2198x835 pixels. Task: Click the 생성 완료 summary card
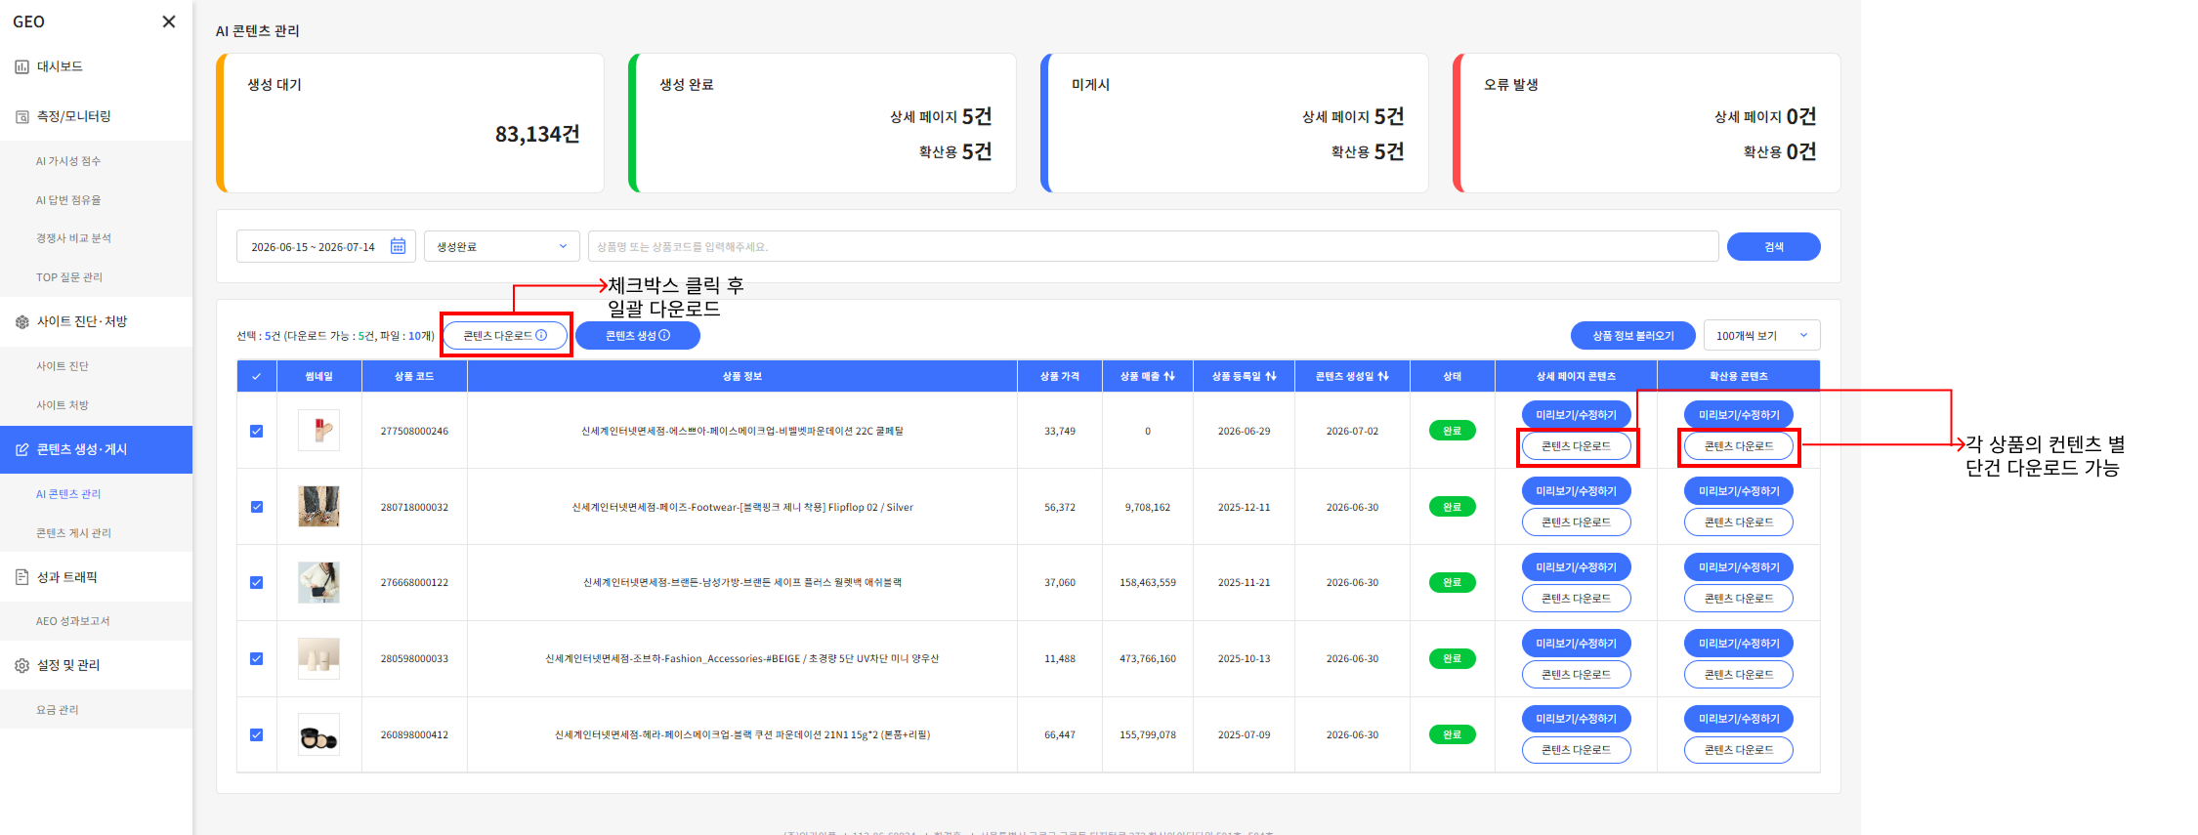pos(823,123)
